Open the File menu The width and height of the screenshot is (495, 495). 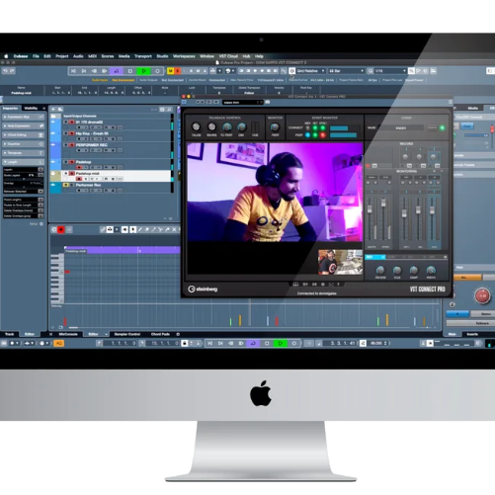[x=36, y=56]
